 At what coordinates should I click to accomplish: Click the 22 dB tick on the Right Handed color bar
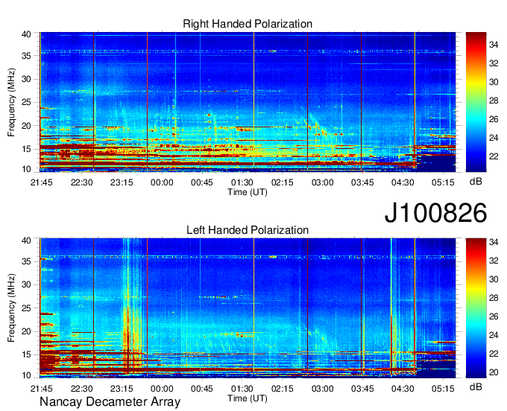tap(494, 156)
